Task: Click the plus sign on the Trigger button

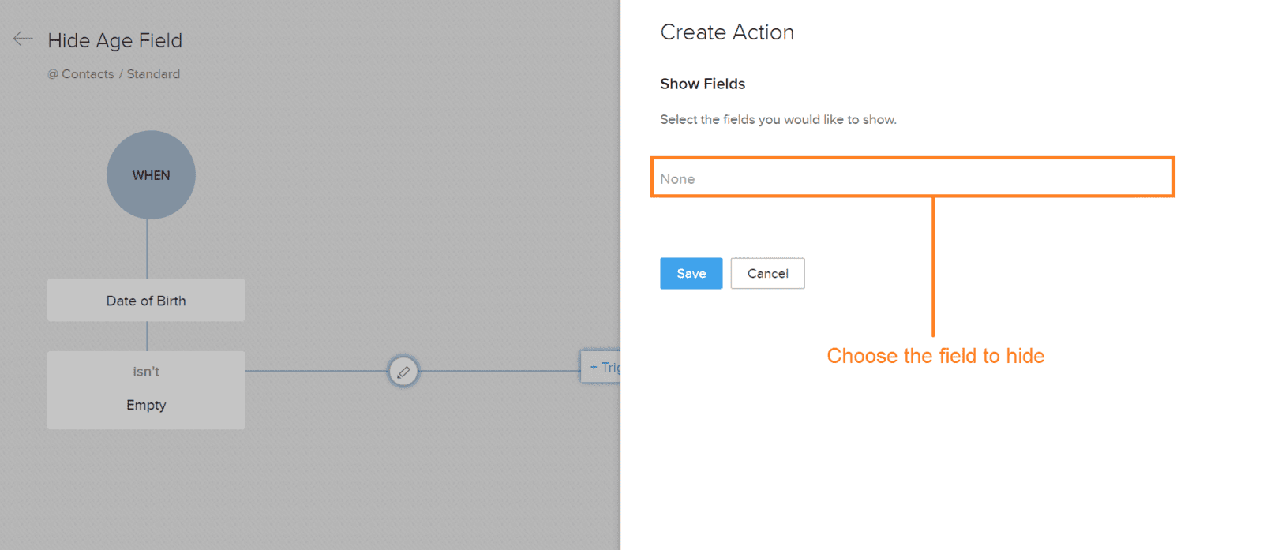Action: coord(594,367)
